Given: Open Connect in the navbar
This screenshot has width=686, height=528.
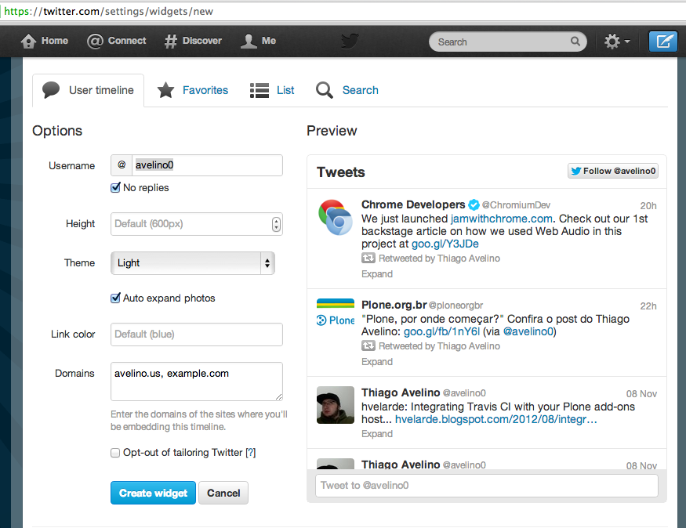Looking at the screenshot, I should click(116, 41).
